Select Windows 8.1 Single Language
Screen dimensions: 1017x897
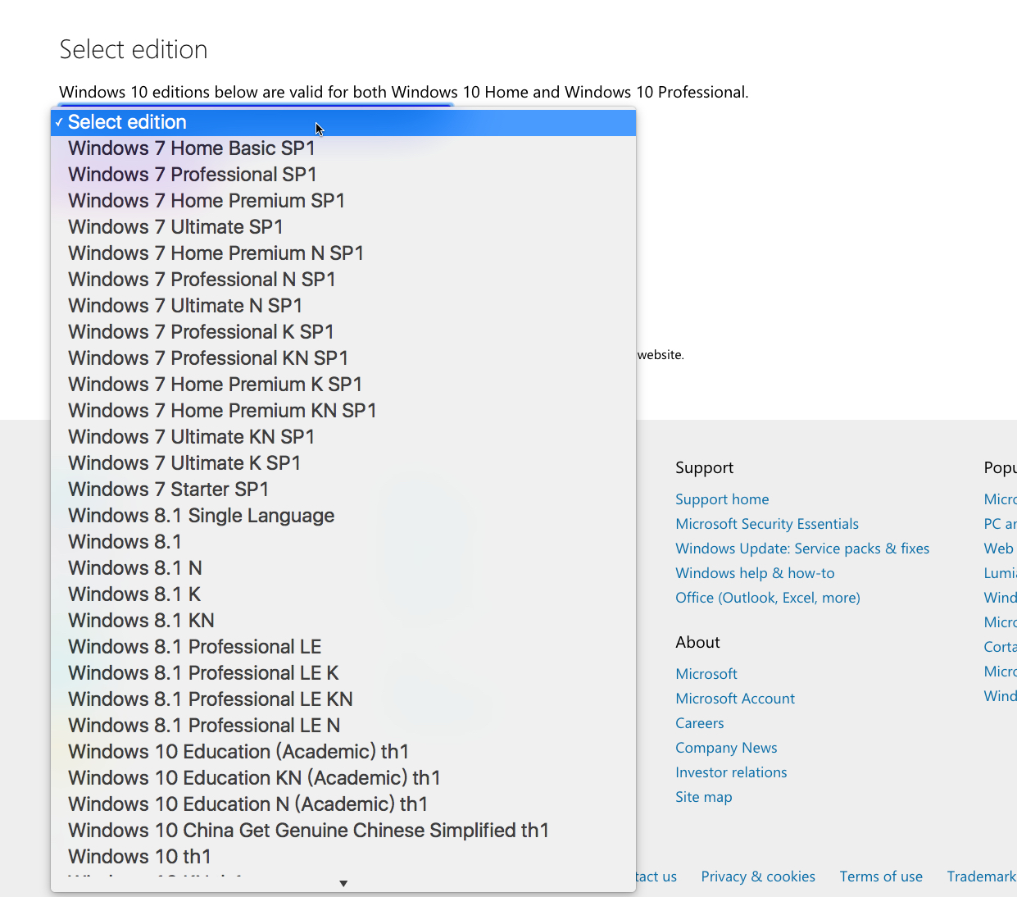343,516
